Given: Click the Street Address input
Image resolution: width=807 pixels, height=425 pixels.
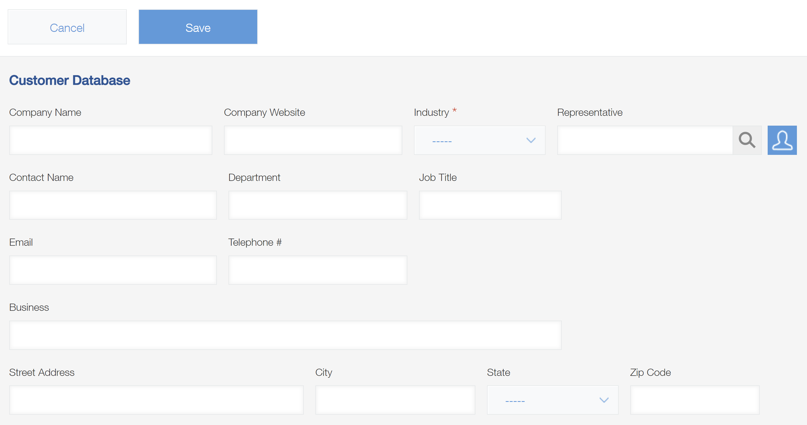Looking at the screenshot, I should click(156, 400).
